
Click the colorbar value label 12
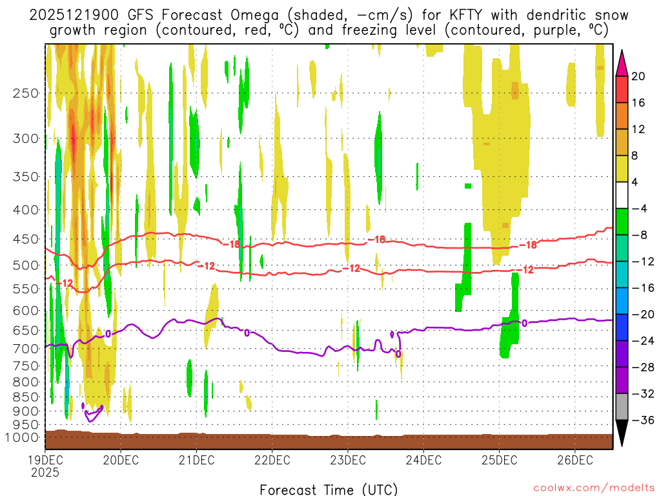coord(638,129)
